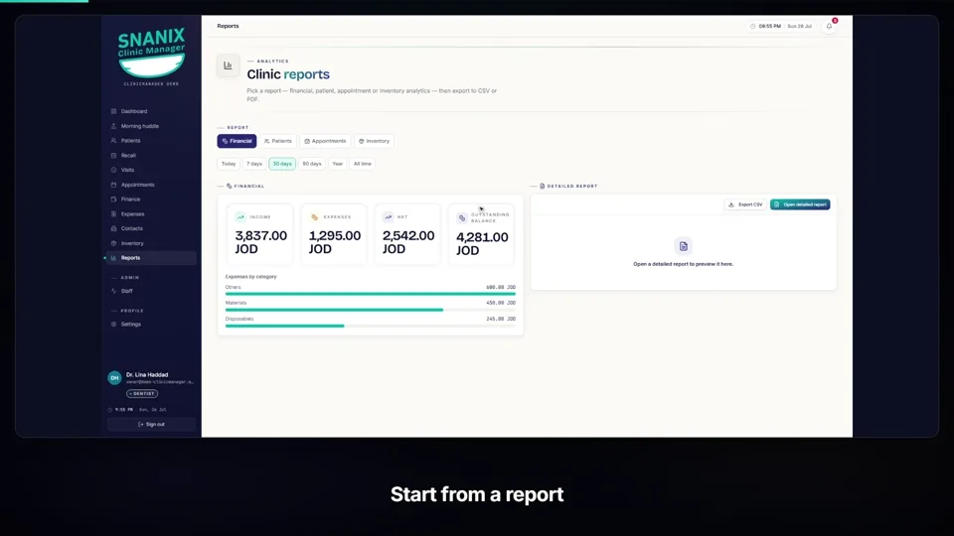Click the Clinic reports heading

click(288, 74)
